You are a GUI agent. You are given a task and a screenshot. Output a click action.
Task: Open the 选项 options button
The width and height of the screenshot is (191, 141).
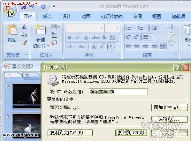(x=169, y=119)
